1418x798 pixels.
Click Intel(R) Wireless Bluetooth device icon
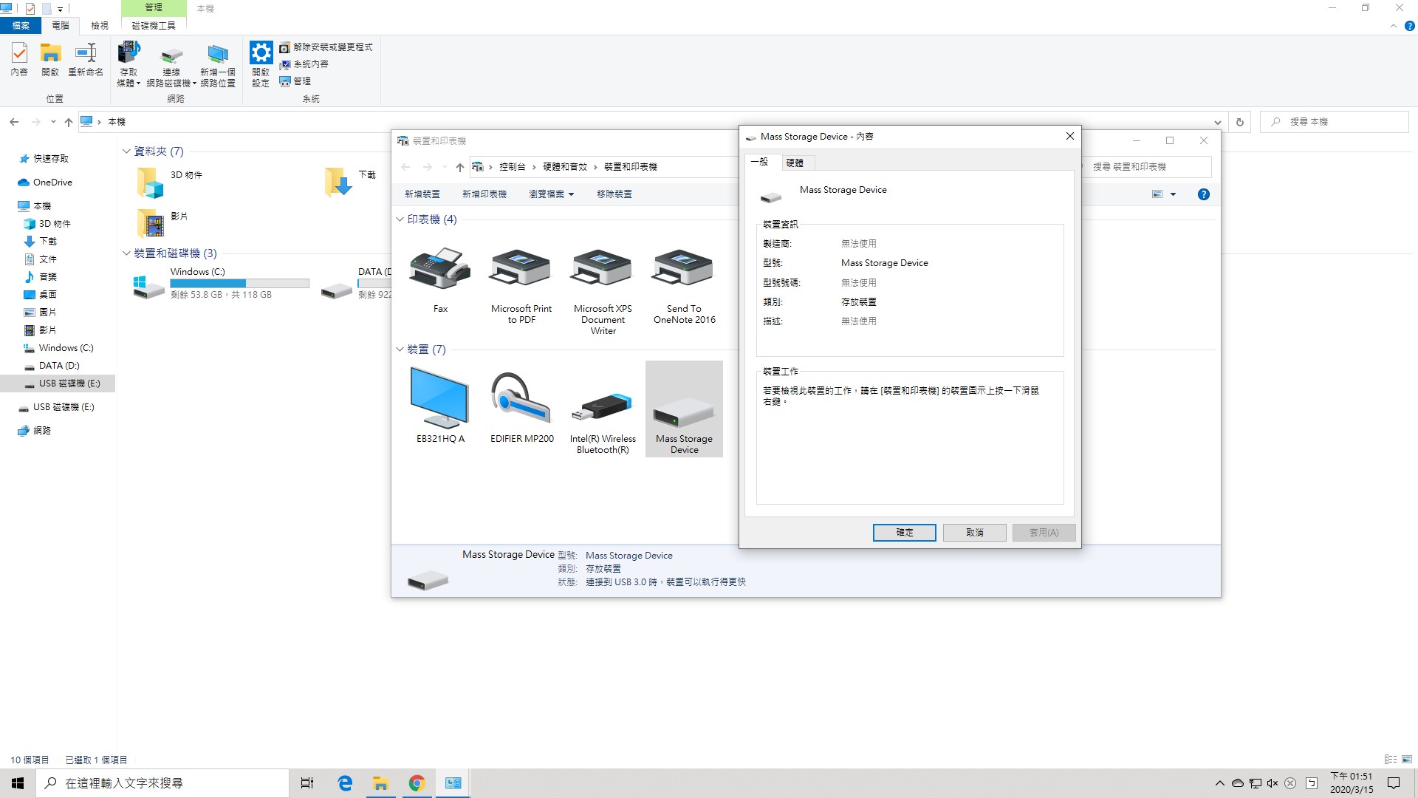(x=603, y=406)
